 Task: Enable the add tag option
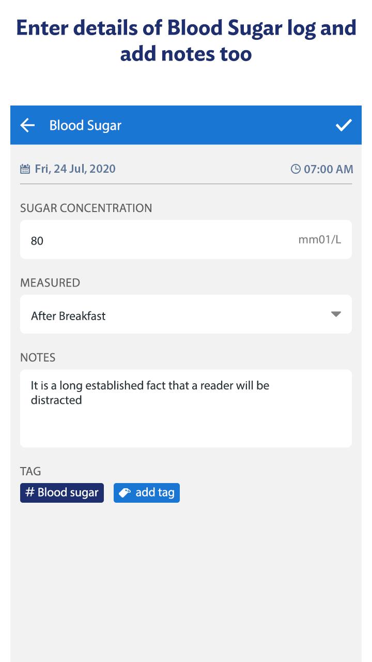[147, 492]
